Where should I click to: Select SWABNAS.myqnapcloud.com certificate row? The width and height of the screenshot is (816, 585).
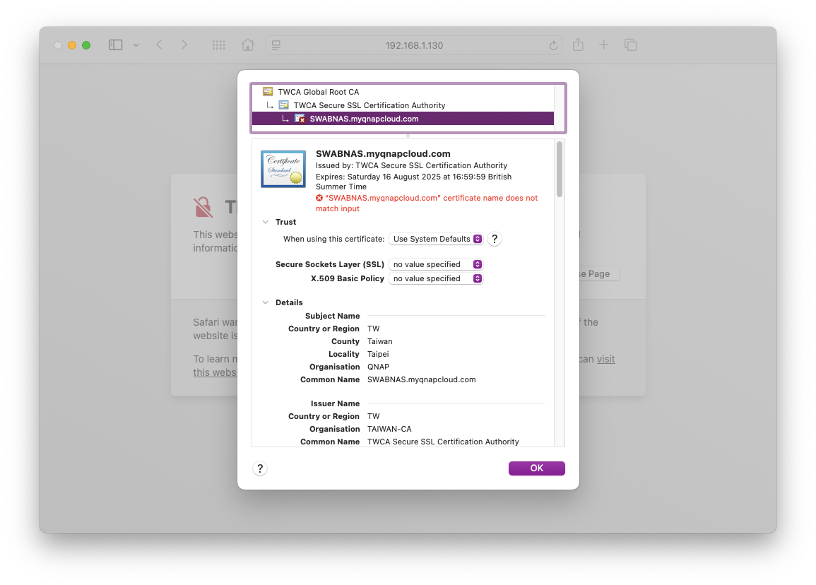[403, 119]
